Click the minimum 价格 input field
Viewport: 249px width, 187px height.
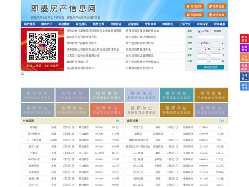pos(202,61)
